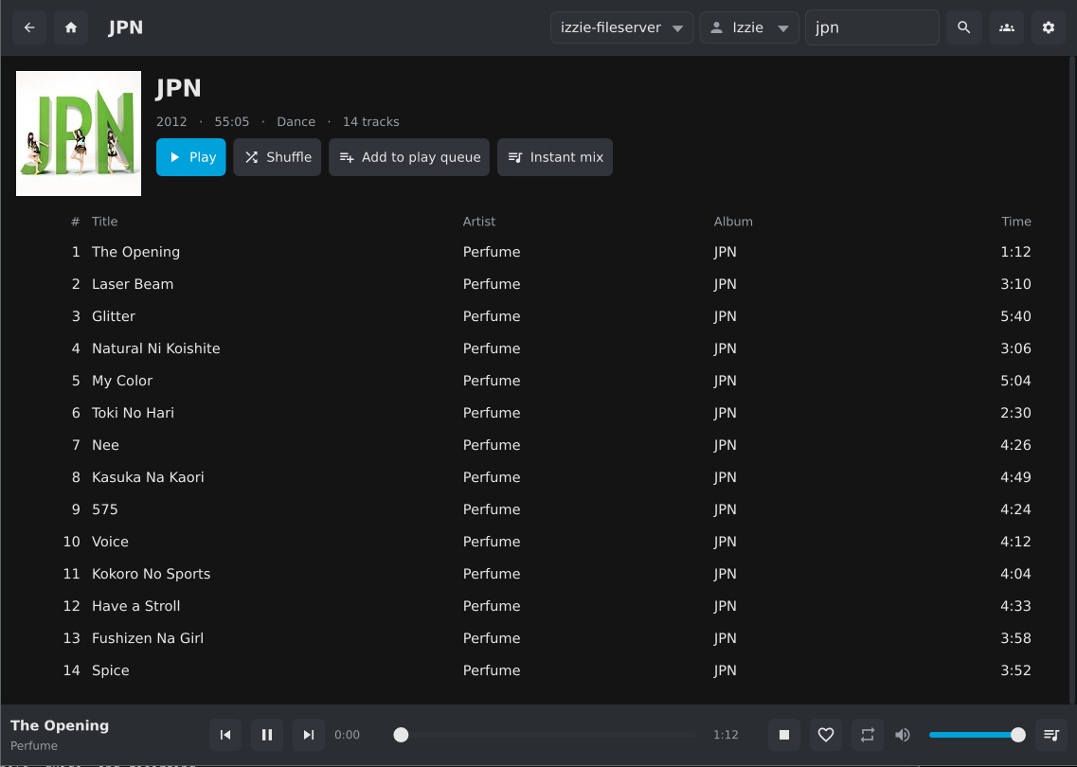Click the search magnifier icon
Image resolution: width=1077 pixels, height=767 pixels.
pyautogui.click(x=963, y=27)
